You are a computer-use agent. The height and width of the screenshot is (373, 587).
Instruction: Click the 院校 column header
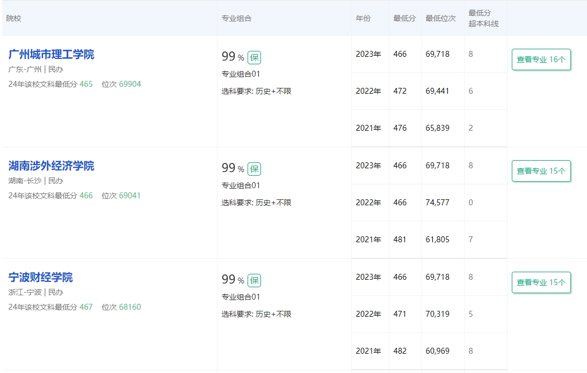click(14, 18)
